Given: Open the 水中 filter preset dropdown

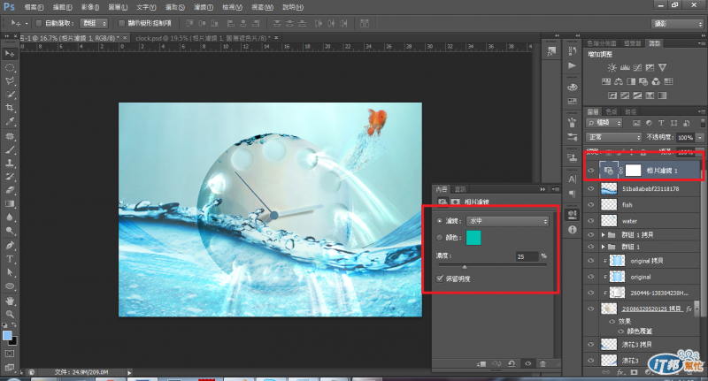Looking at the screenshot, I should pos(507,221).
